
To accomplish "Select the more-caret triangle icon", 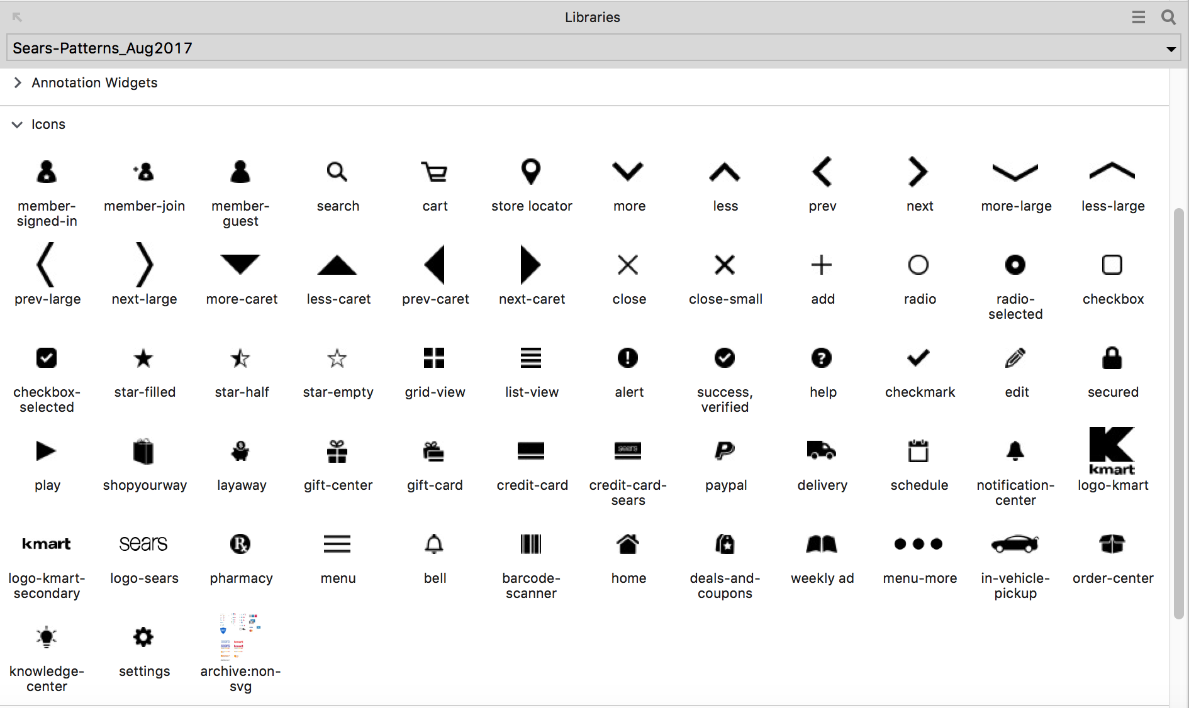I will click(240, 264).
